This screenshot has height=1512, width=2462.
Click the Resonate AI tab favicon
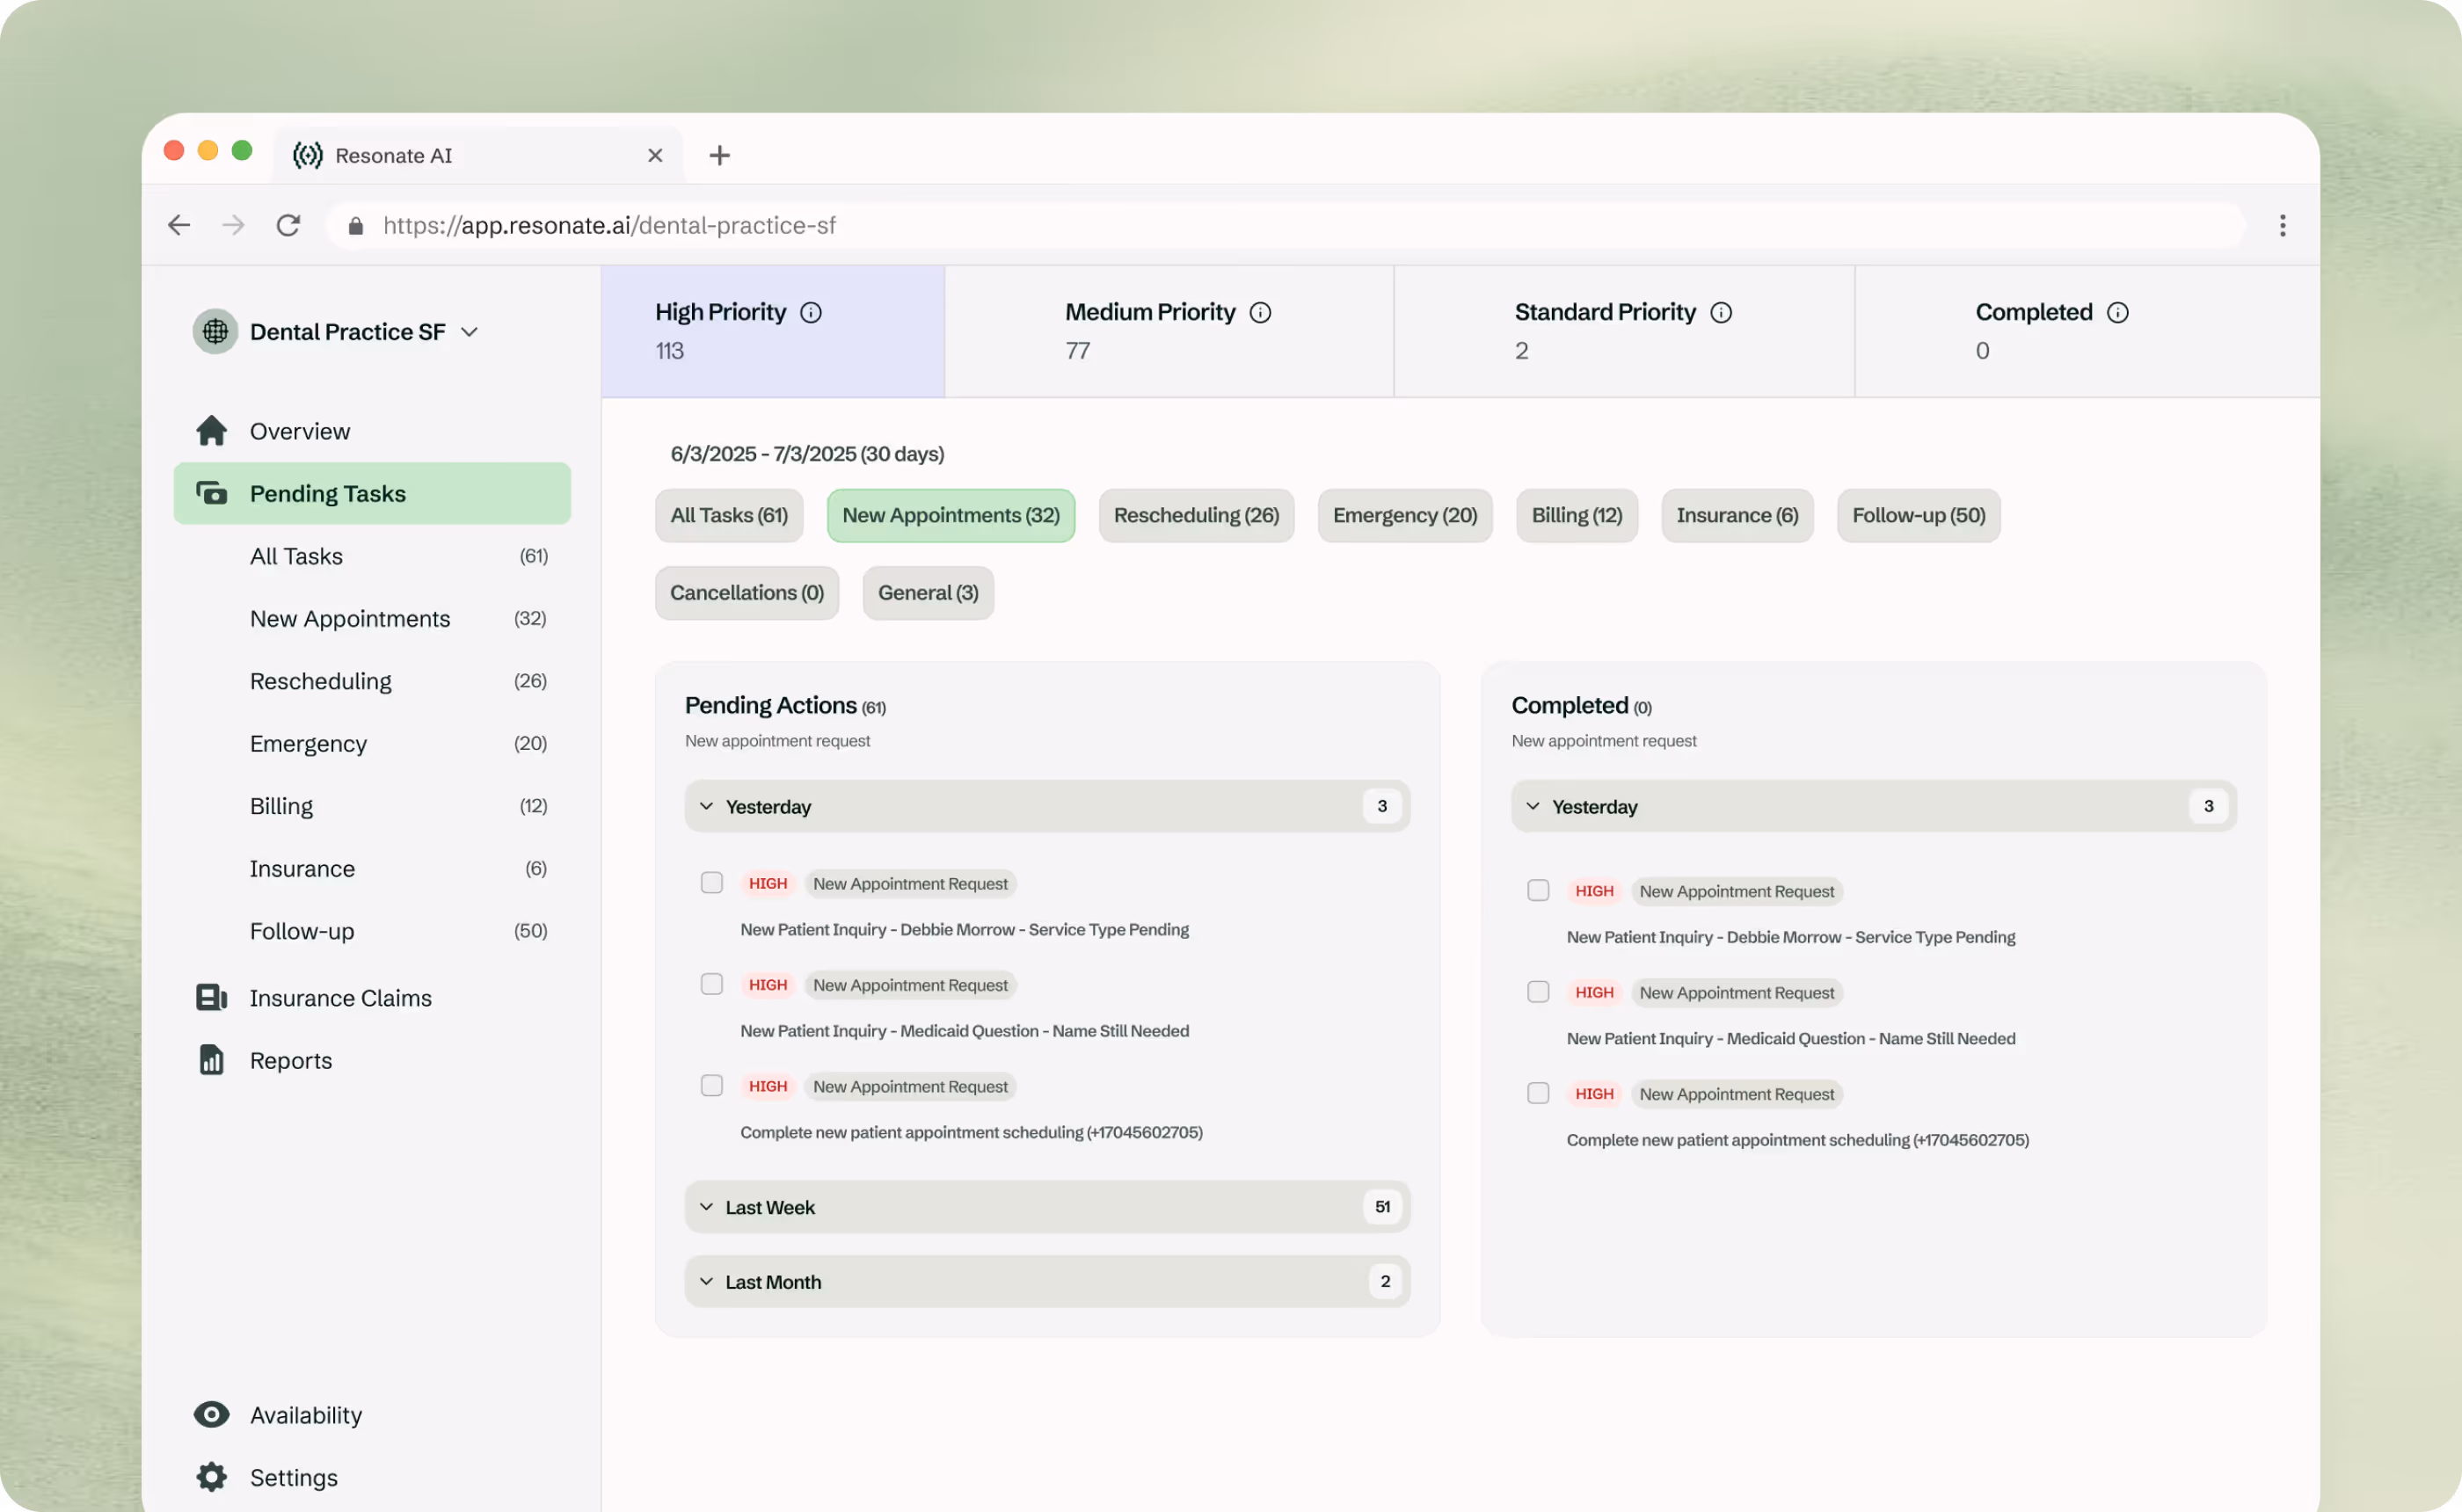tap(307, 155)
